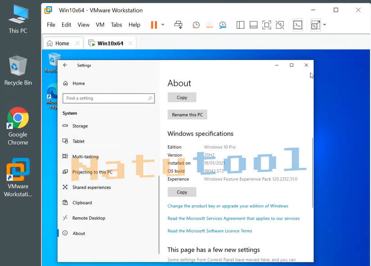The image size is (371, 266).
Task: Take a snapshot of this VM
Action: (196, 25)
